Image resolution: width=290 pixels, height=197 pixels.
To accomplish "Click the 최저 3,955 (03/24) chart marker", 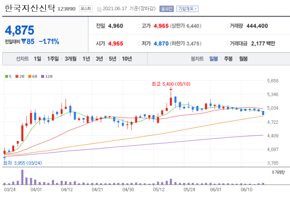I will [22, 163].
